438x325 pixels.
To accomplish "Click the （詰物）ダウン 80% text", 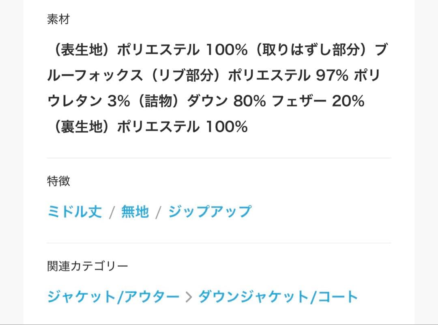I will tap(199, 101).
